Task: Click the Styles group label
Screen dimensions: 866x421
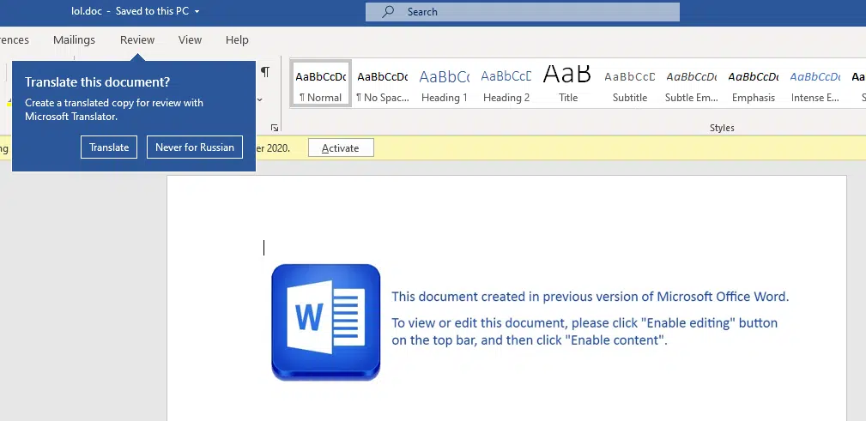Action: pos(722,128)
